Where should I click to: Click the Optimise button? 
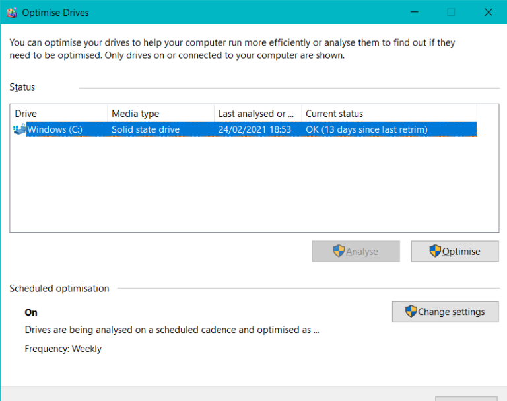click(x=455, y=251)
